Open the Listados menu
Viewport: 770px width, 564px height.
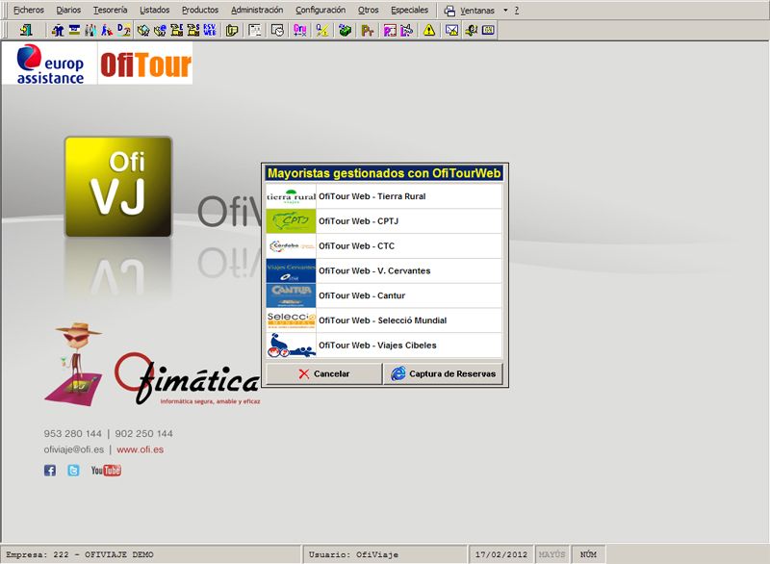[x=155, y=10]
